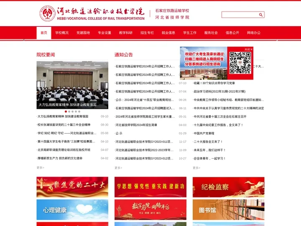301x226 pixels.
Task: Click the 数字马院网络平台 banner
Action: tap(150, 210)
